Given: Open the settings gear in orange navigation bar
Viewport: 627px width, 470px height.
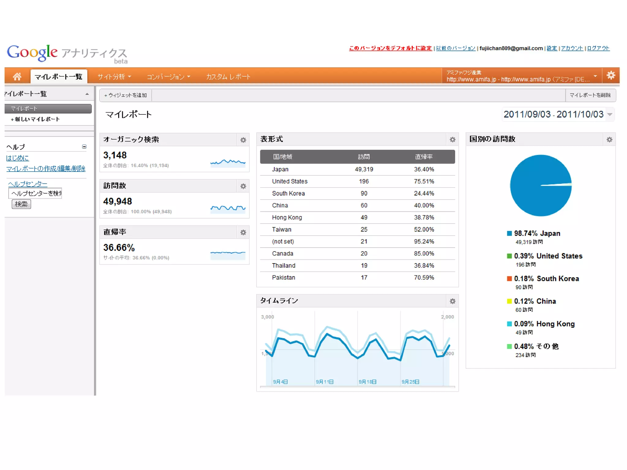Looking at the screenshot, I should tap(611, 75).
